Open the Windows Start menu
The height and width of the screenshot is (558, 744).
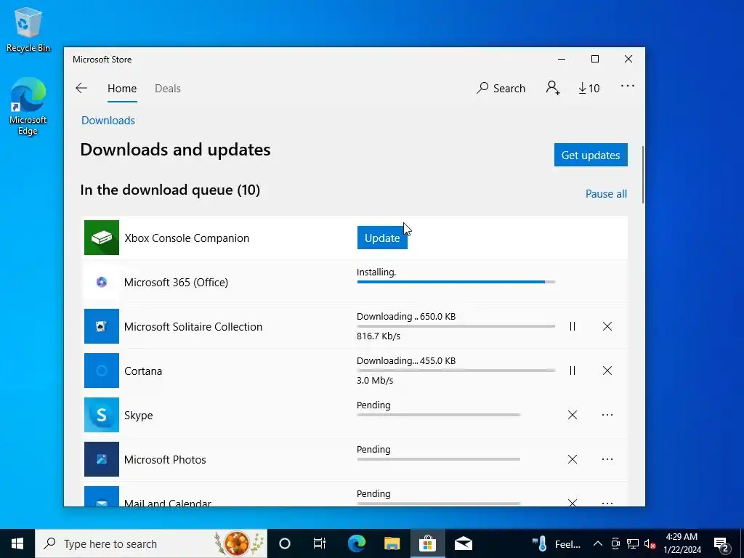[x=17, y=543]
